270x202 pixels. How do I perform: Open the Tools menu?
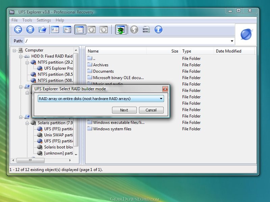pos(27,20)
